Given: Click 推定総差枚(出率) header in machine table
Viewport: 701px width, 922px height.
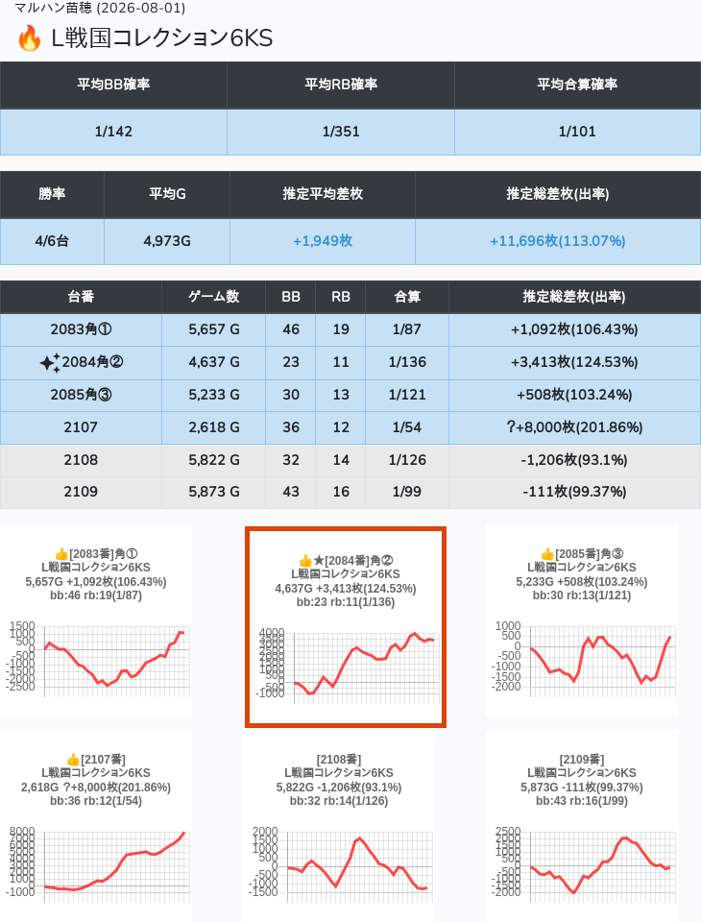Looking at the screenshot, I should point(574,297).
